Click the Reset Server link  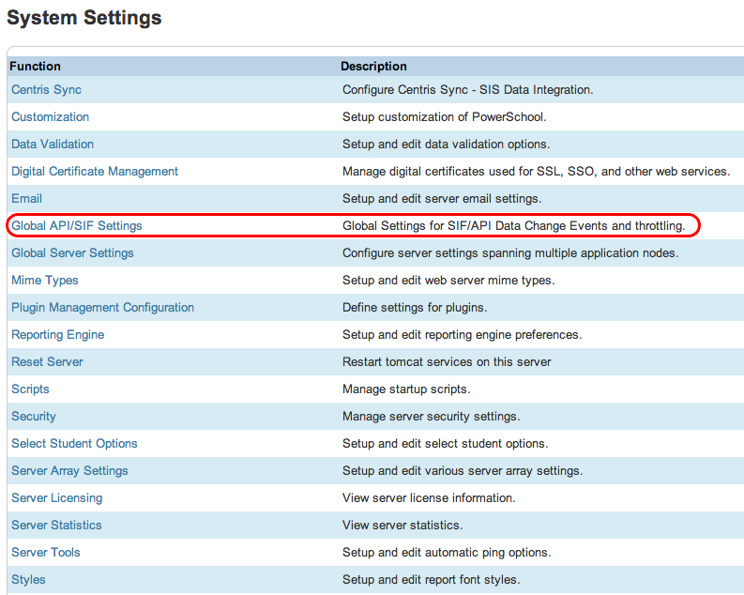tap(47, 362)
